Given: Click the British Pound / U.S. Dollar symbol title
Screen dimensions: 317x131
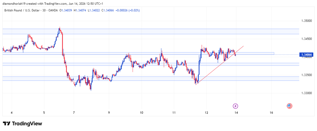Looking at the screenshot, I should [22, 10].
